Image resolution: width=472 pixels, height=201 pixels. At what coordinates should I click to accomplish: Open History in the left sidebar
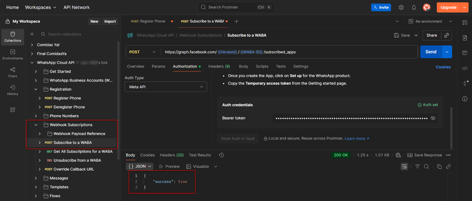12,90
